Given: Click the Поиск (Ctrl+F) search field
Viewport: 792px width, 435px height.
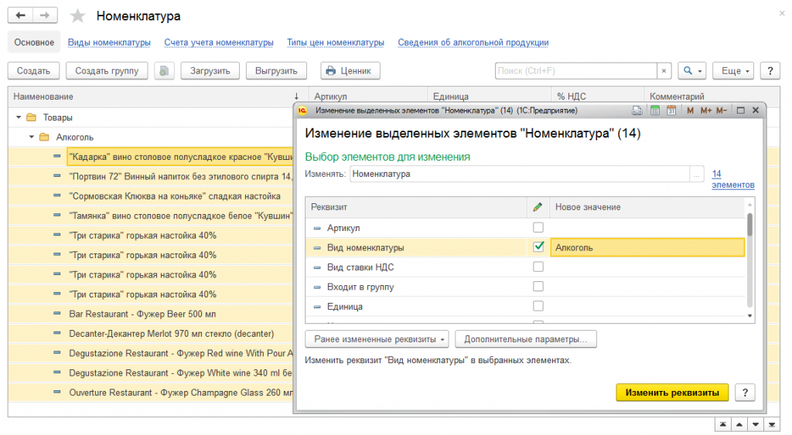Looking at the screenshot, I should click(575, 71).
